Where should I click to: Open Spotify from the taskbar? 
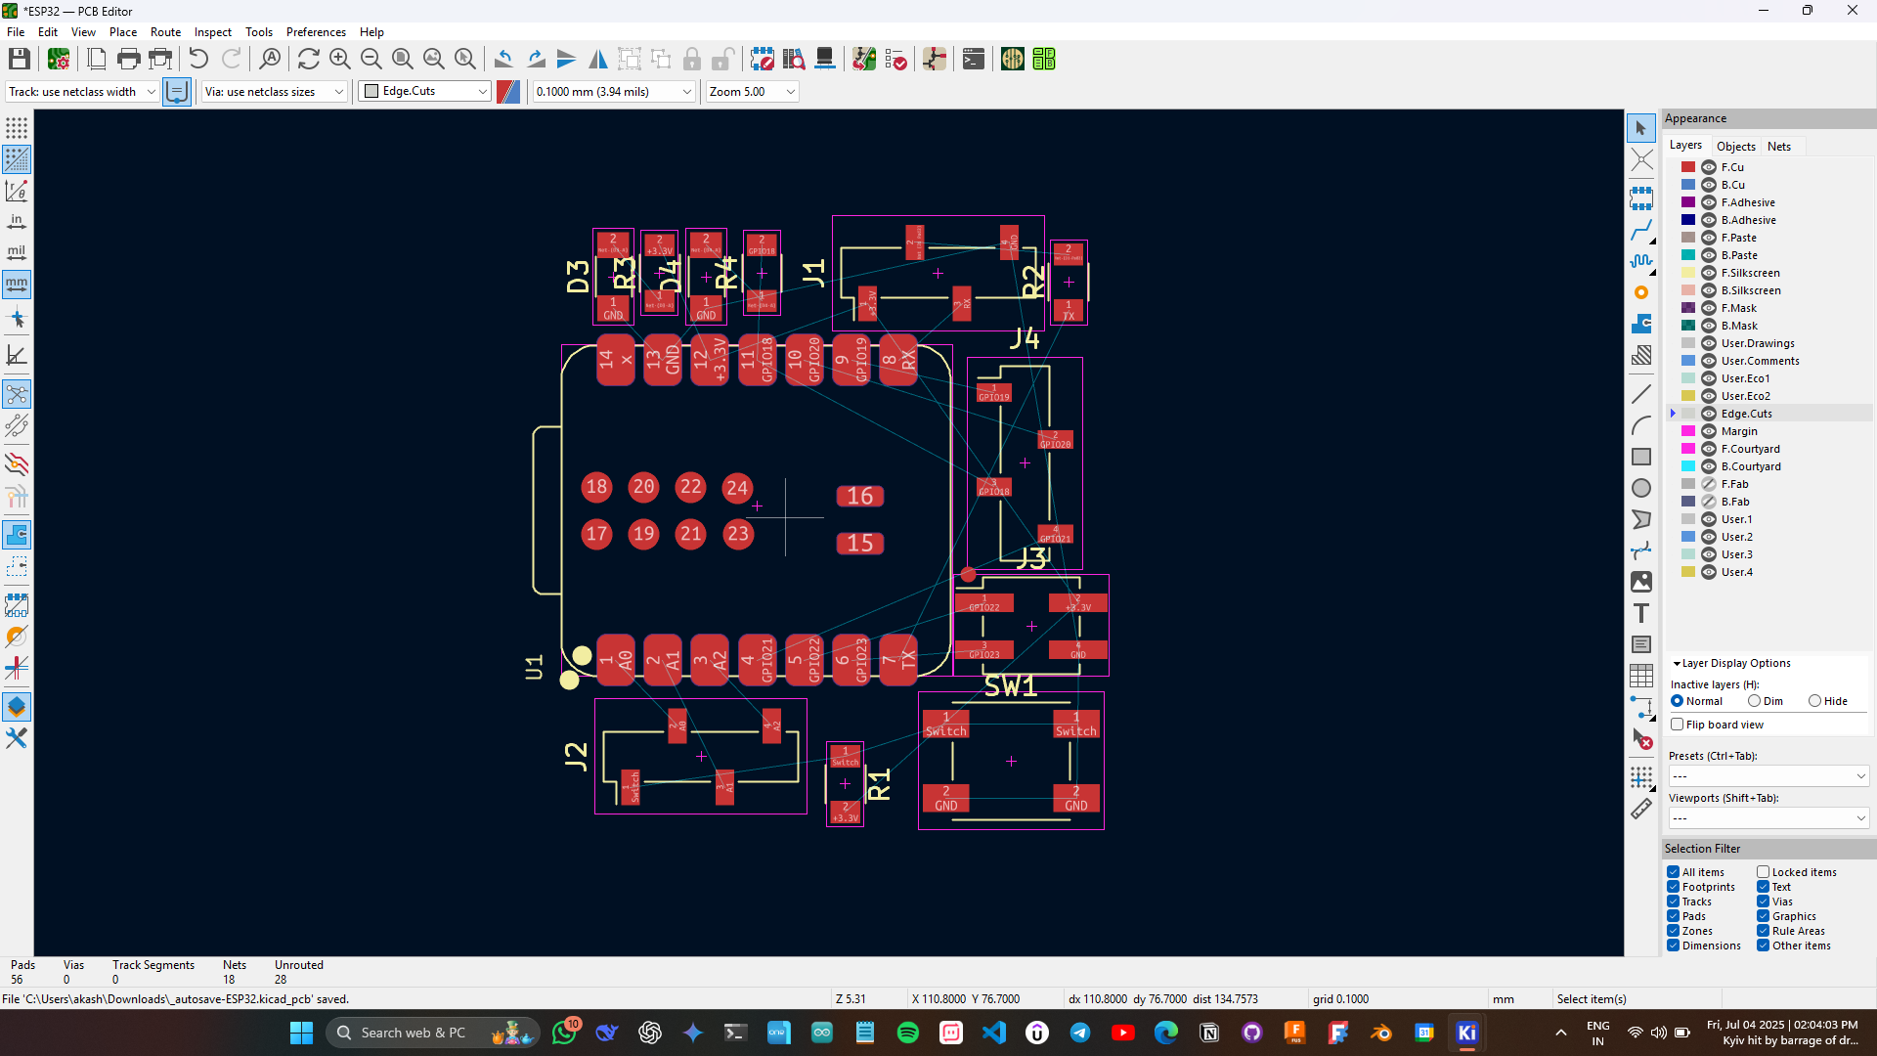[907, 1033]
